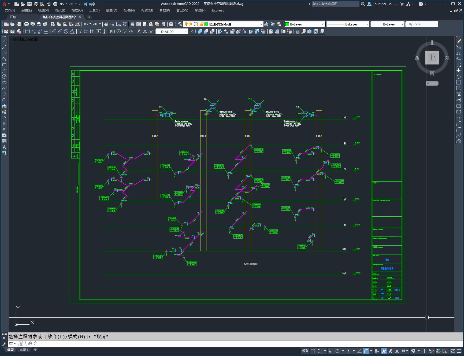
Task: Select the Mirror tool in right toolbar
Action: [x=459, y=53]
